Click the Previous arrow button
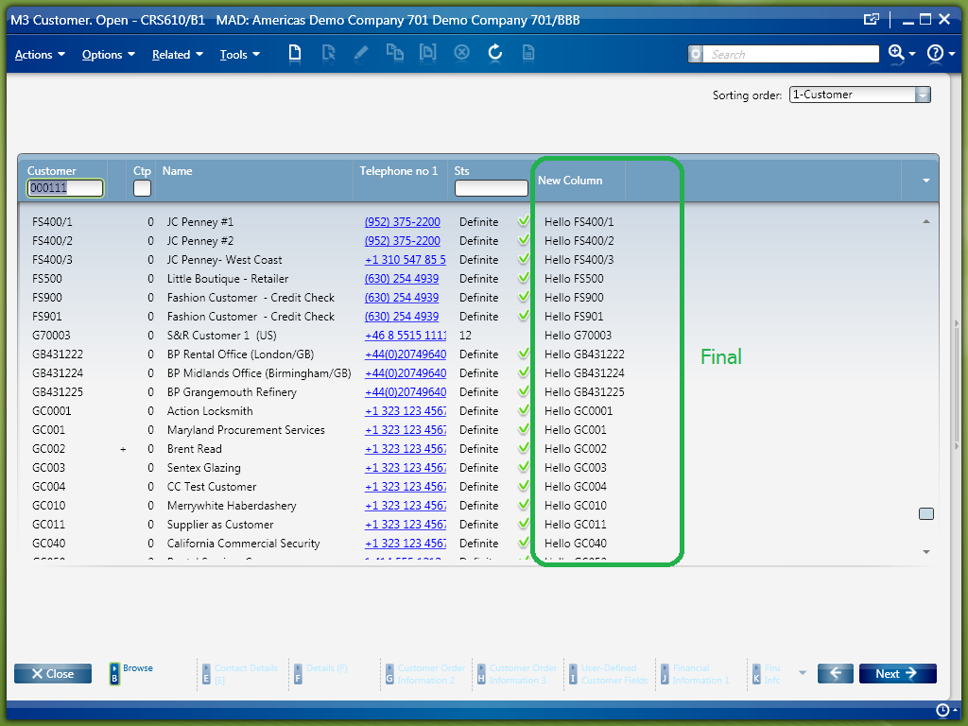968x726 pixels. pos(836,673)
